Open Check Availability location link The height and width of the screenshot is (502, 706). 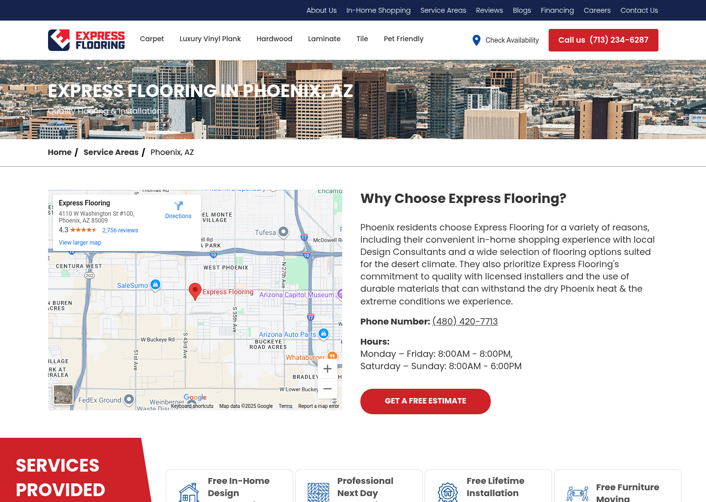pyautogui.click(x=505, y=40)
